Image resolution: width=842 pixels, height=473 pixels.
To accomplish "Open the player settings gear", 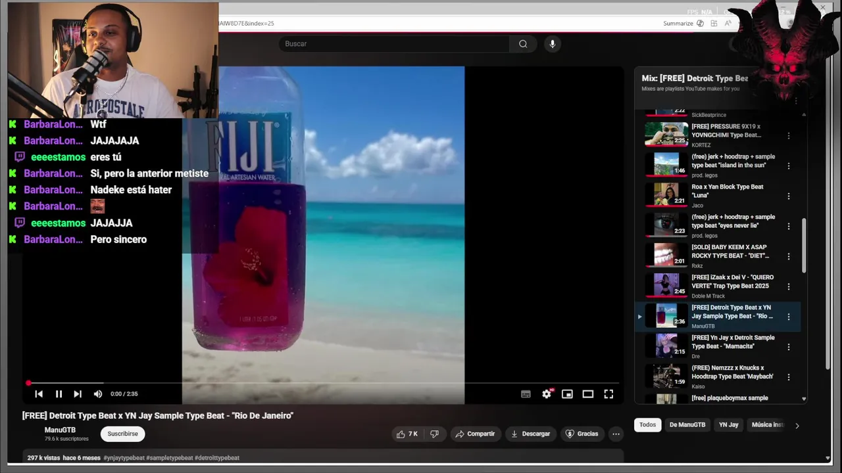I will (547, 394).
